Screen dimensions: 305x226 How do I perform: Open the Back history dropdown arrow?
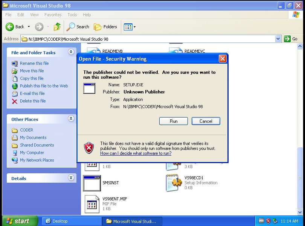pyautogui.click(x=29, y=27)
